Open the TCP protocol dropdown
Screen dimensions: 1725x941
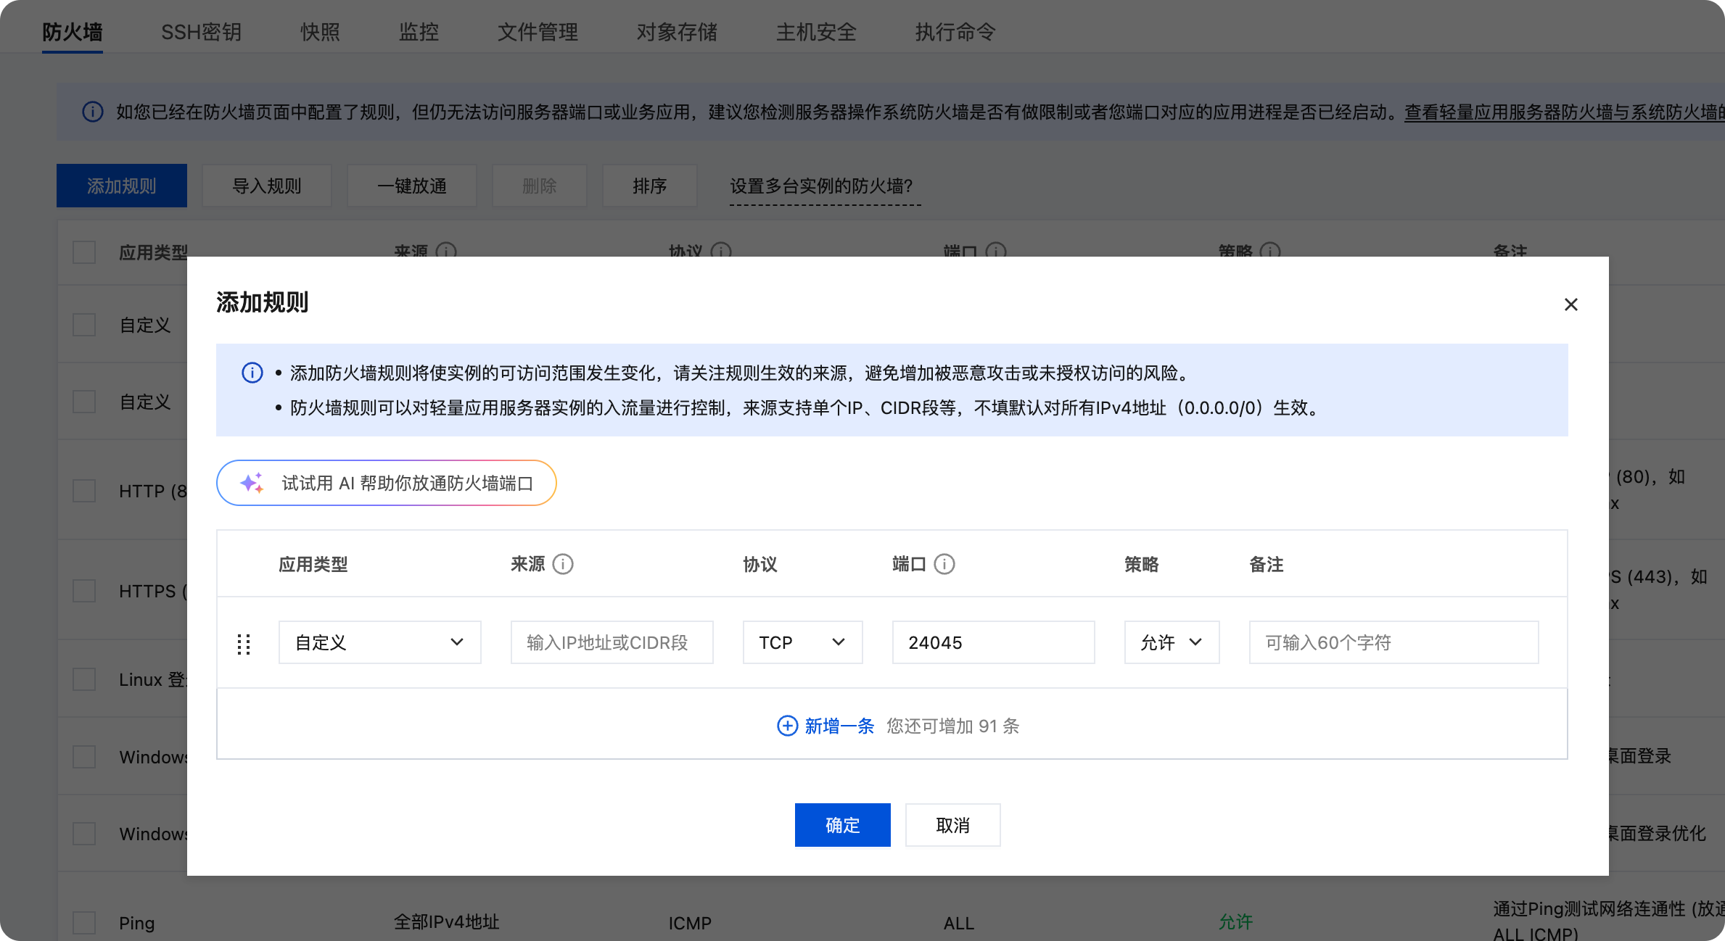(x=802, y=642)
